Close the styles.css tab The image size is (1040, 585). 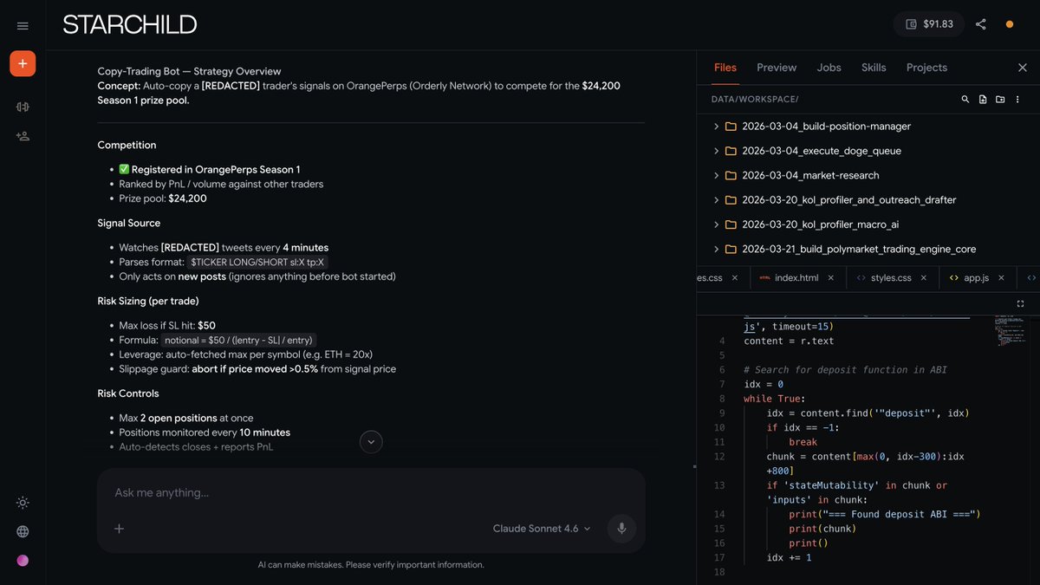point(924,278)
